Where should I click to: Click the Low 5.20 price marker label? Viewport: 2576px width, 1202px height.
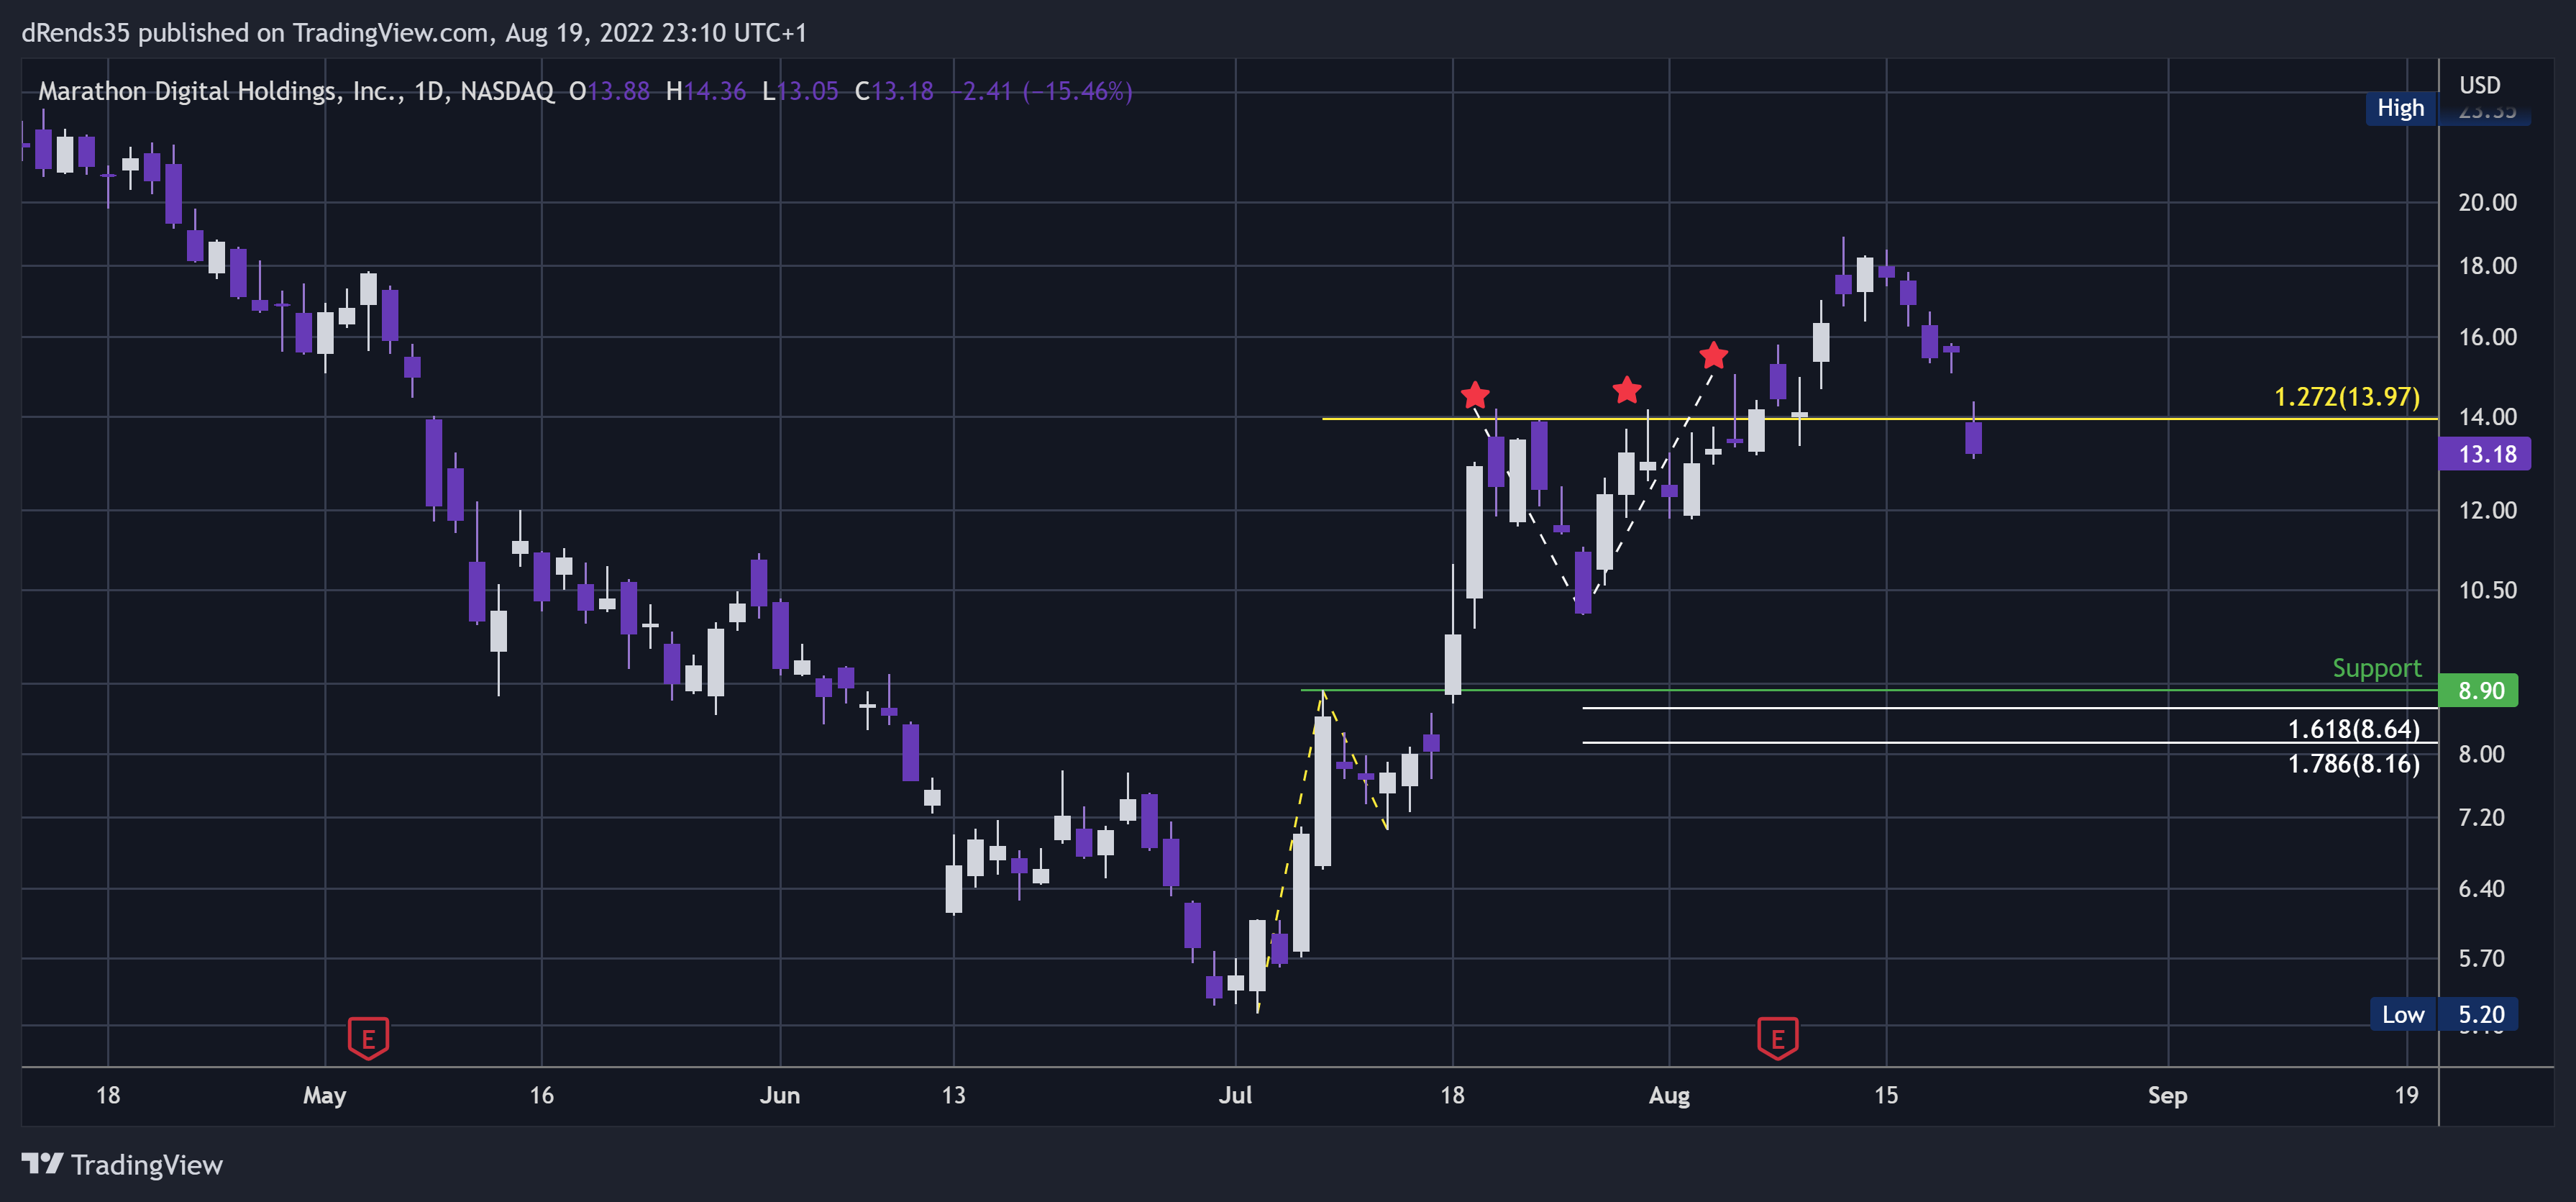click(2444, 1014)
